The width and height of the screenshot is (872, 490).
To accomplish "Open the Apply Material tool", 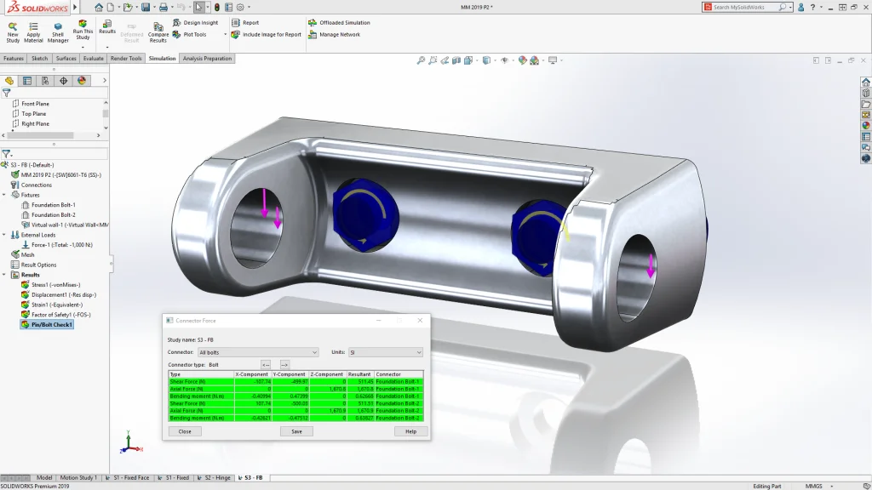I will click(x=33, y=26).
